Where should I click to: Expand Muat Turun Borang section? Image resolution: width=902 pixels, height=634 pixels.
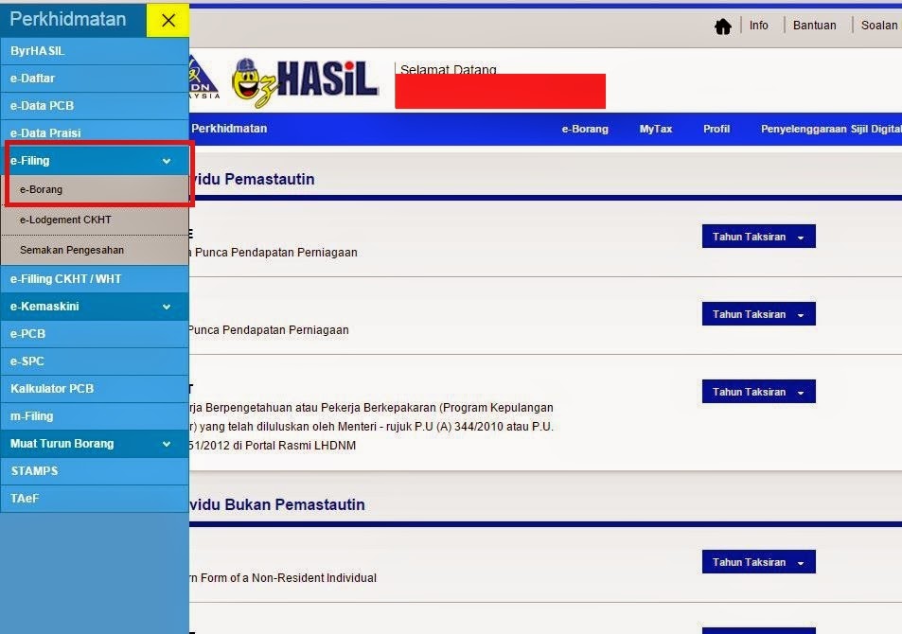pyautogui.click(x=95, y=444)
